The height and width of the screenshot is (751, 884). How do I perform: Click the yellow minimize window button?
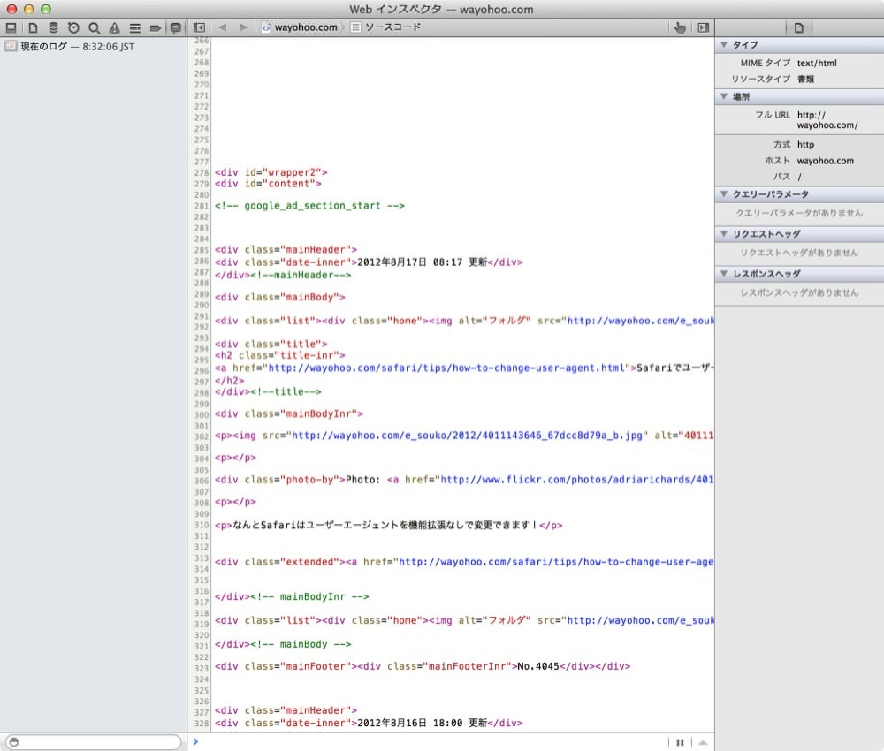coord(29,9)
